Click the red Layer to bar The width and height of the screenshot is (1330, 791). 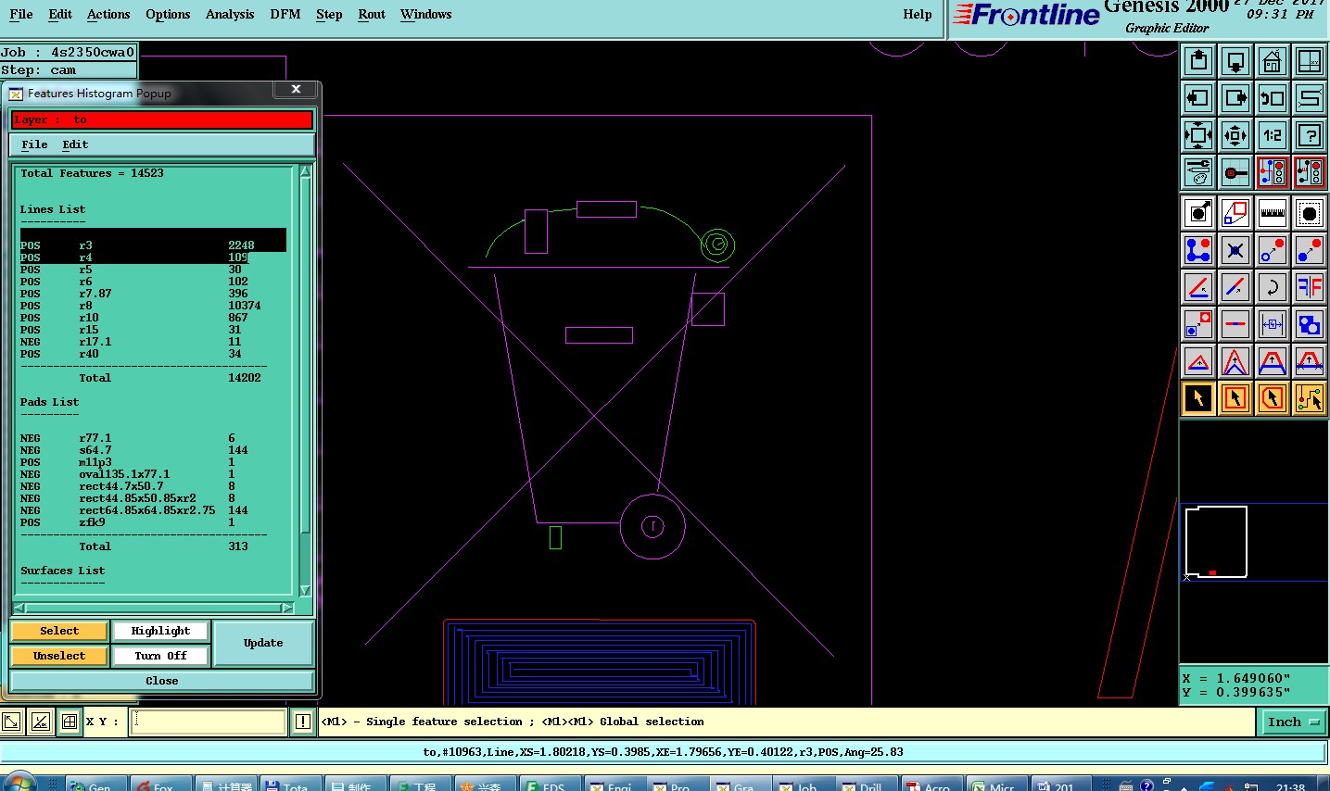point(162,119)
